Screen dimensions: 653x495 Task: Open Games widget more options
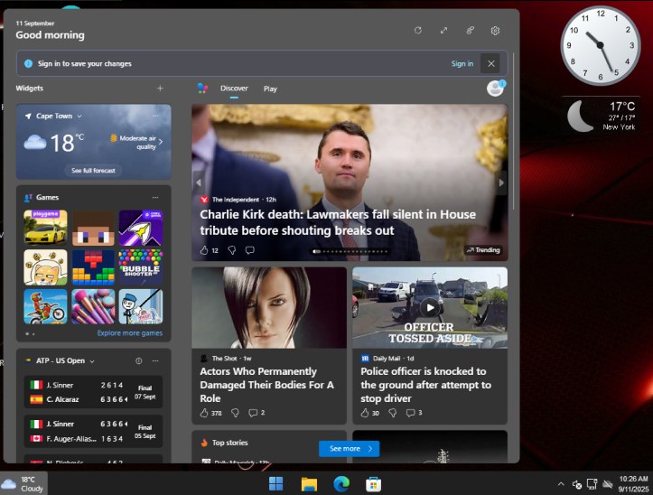tap(155, 197)
